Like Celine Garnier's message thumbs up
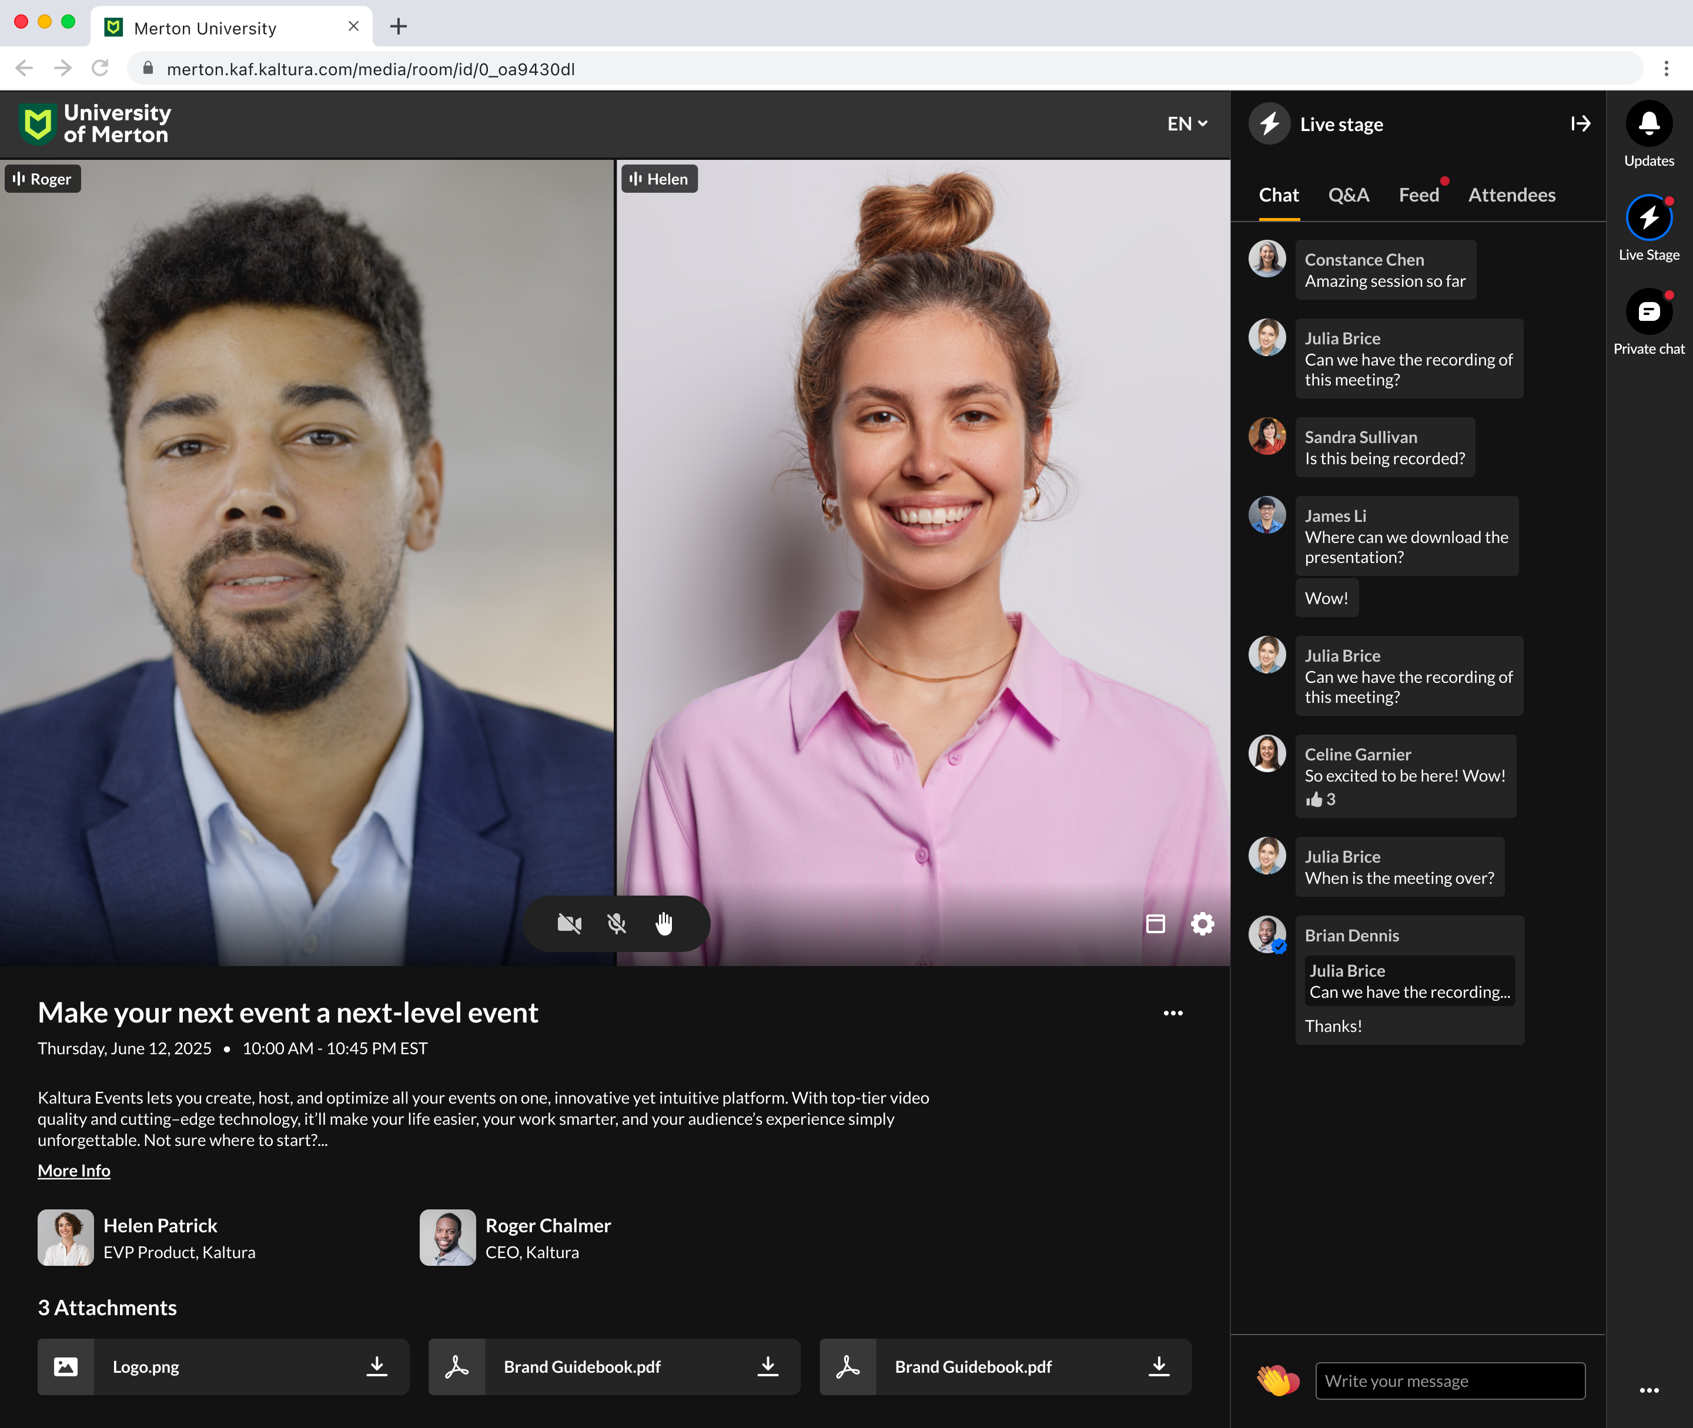The image size is (1693, 1428). (1314, 800)
